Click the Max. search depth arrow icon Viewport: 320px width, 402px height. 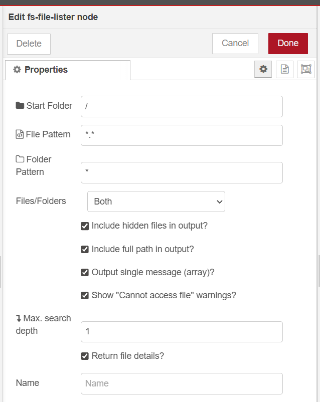point(19,318)
